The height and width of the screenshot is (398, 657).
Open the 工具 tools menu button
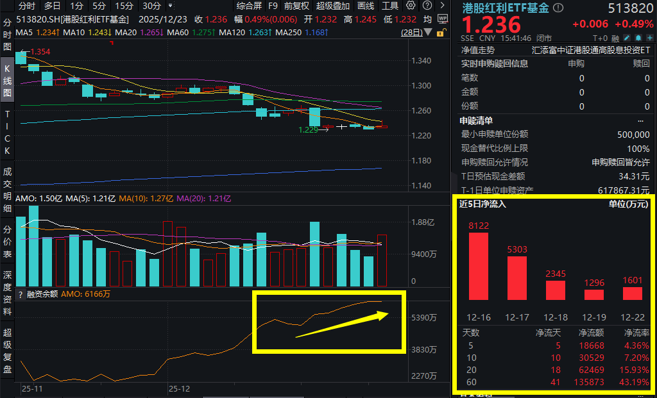pos(391,6)
